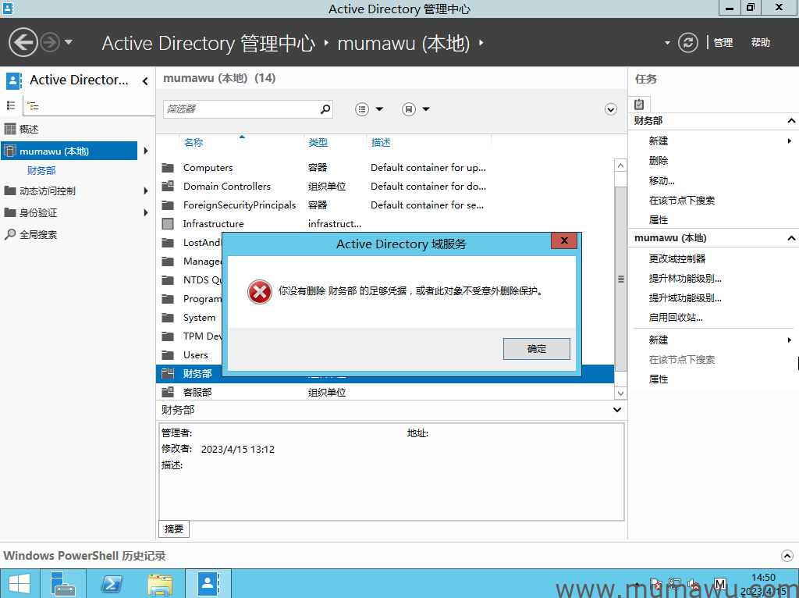The height and width of the screenshot is (598, 799).
Task: Click the list's scroll up arrow
Action: click(620, 166)
